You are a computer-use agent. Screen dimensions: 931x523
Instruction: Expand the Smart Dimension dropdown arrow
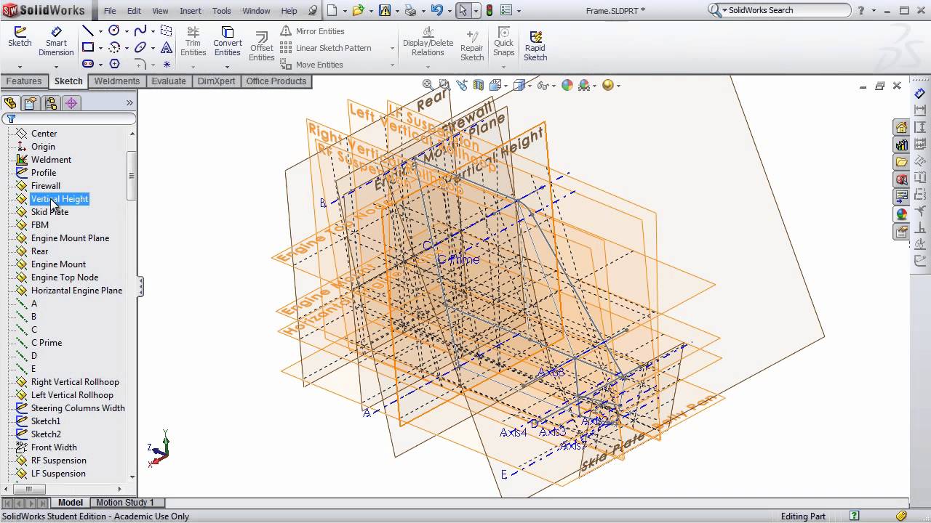(x=56, y=66)
